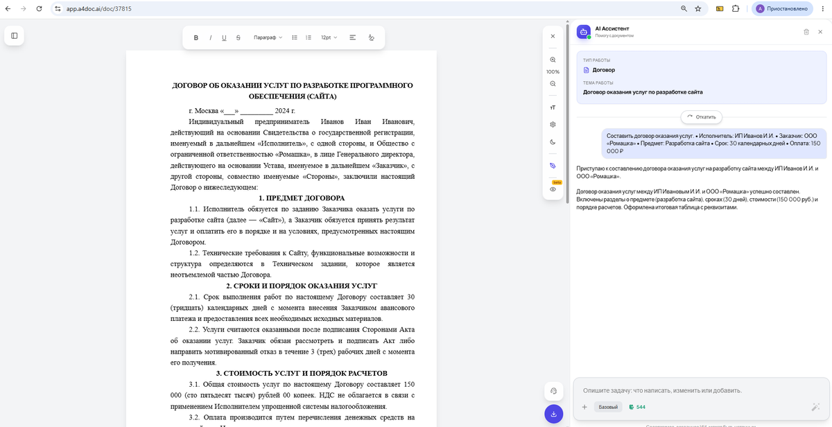This screenshot has height=427, width=832.
Task: Close the AI Ассистент panel
Action: [820, 32]
